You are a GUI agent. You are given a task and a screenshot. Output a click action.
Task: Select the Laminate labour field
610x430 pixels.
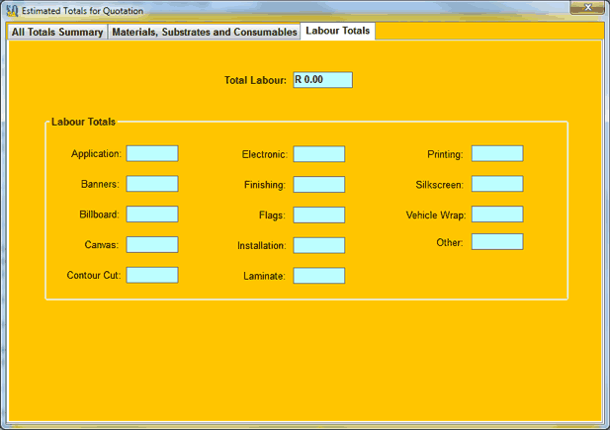(x=319, y=276)
